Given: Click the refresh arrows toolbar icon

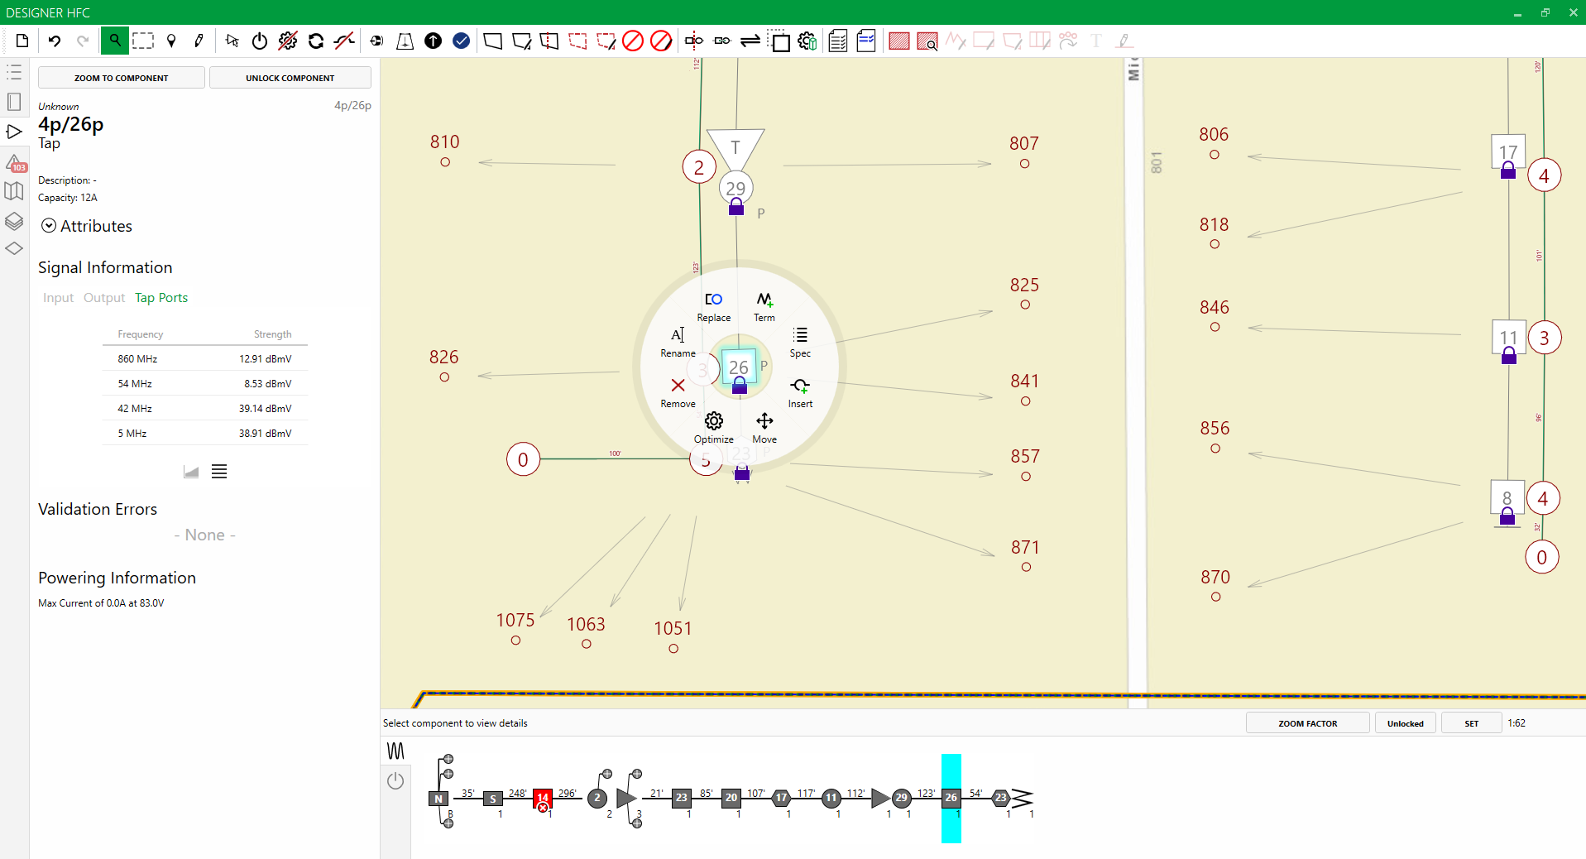Looking at the screenshot, I should (x=316, y=41).
